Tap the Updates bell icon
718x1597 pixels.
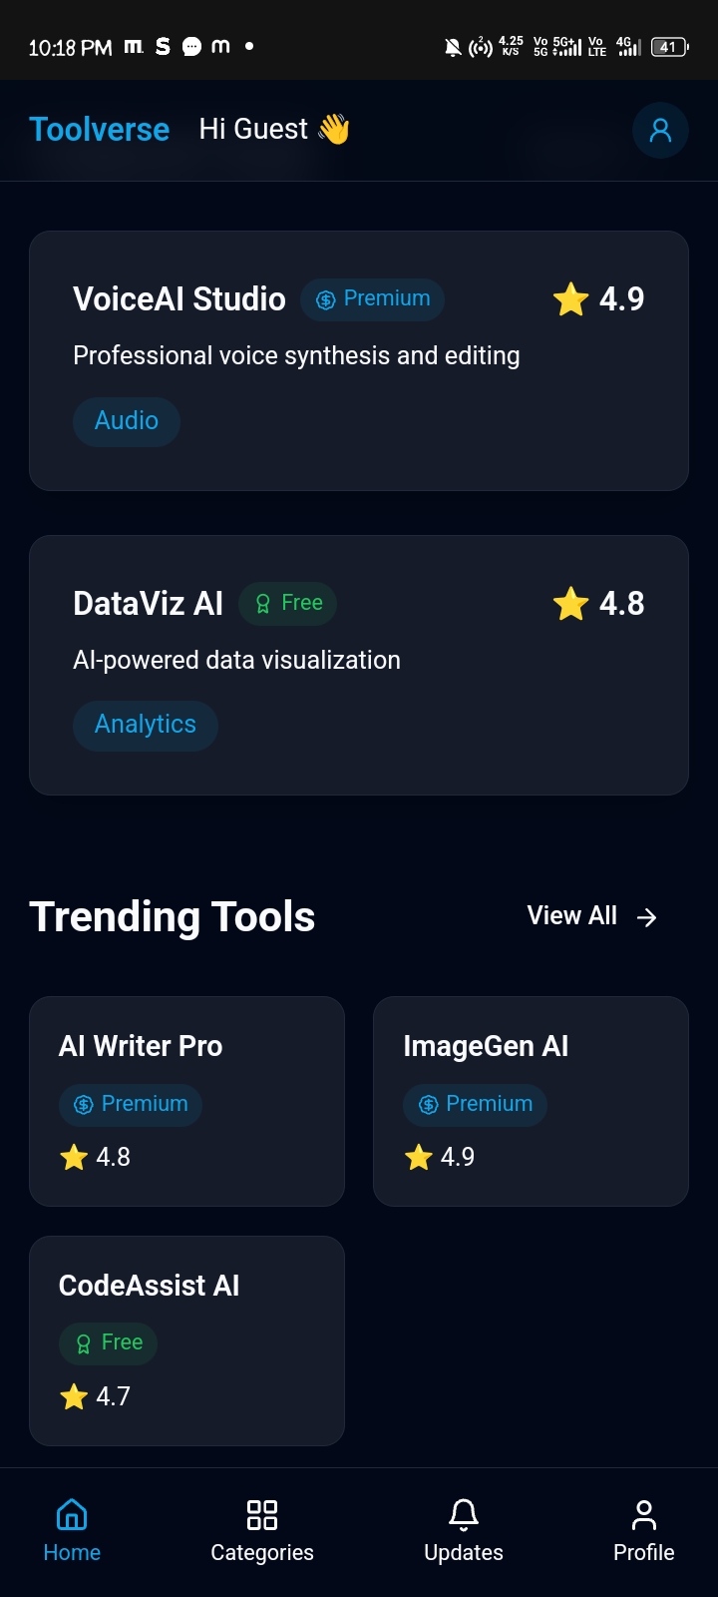[464, 1514]
